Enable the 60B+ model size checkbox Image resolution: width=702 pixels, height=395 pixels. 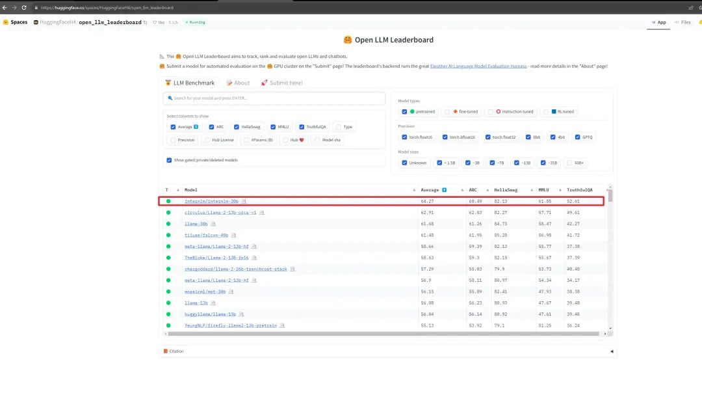pyautogui.click(x=569, y=163)
